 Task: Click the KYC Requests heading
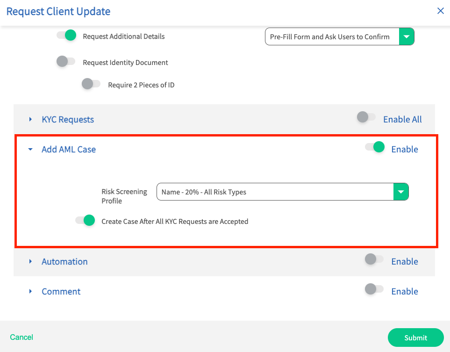(68, 120)
